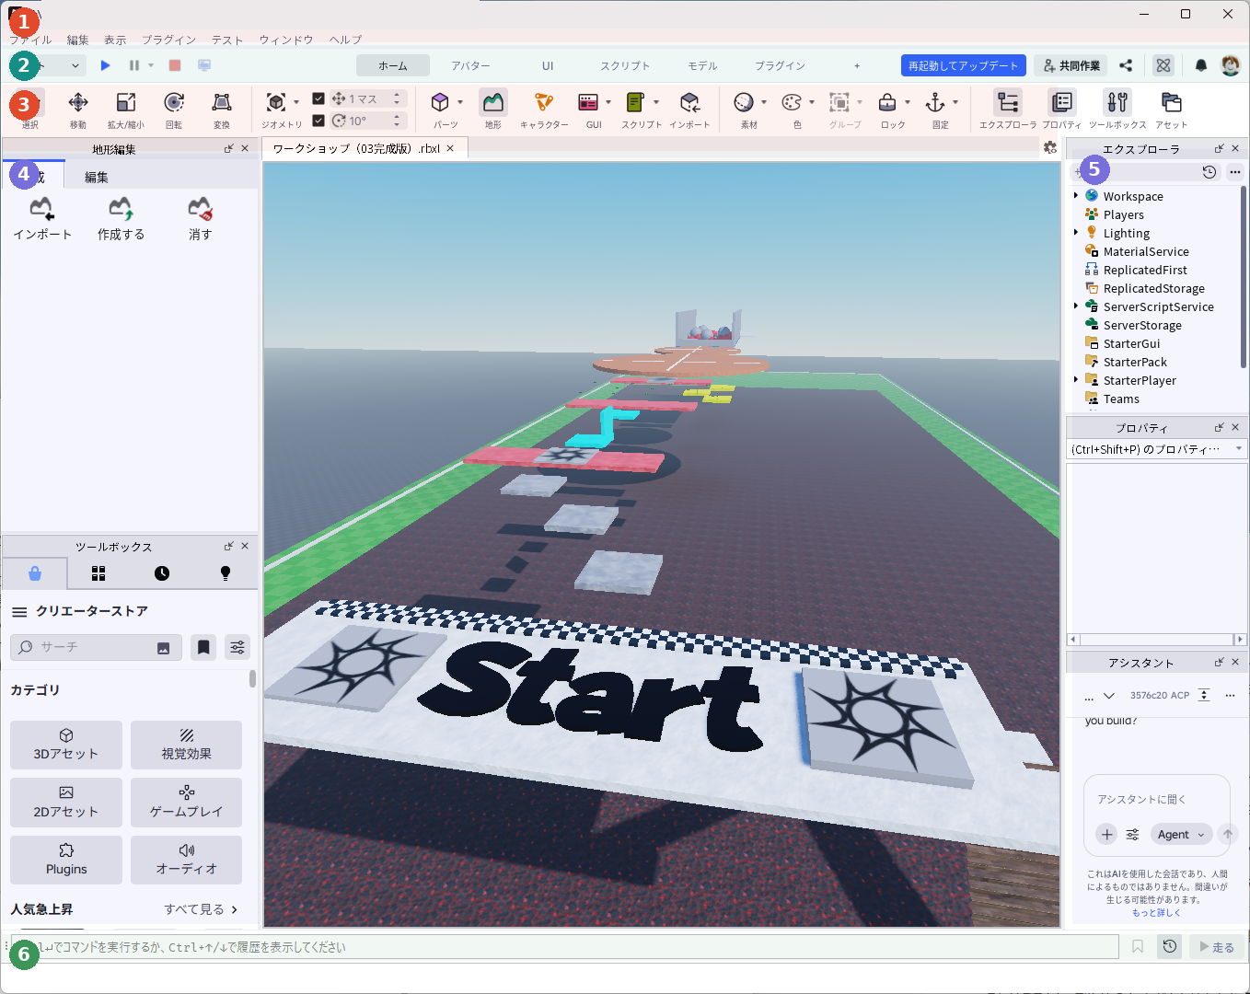Switch to the モデル ribbon tab

click(x=702, y=65)
